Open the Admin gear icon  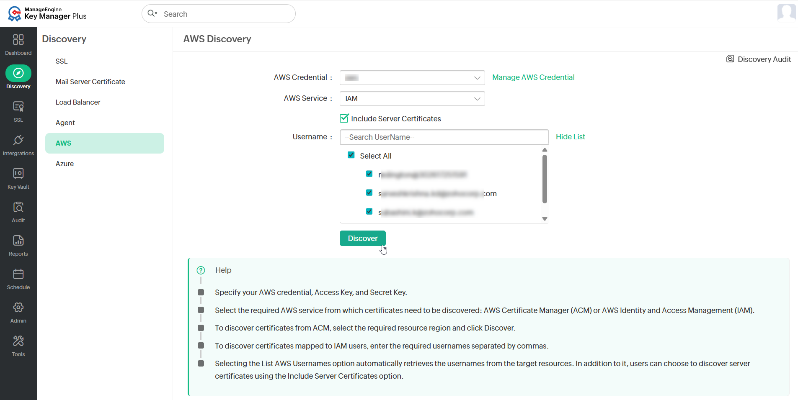[x=18, y=308]
